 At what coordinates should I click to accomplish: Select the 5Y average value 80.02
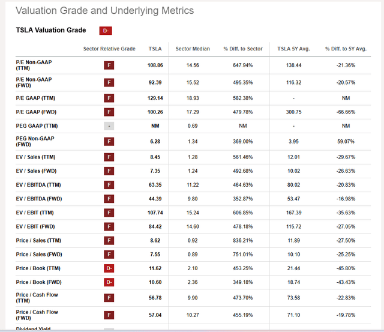coord(293,185)
